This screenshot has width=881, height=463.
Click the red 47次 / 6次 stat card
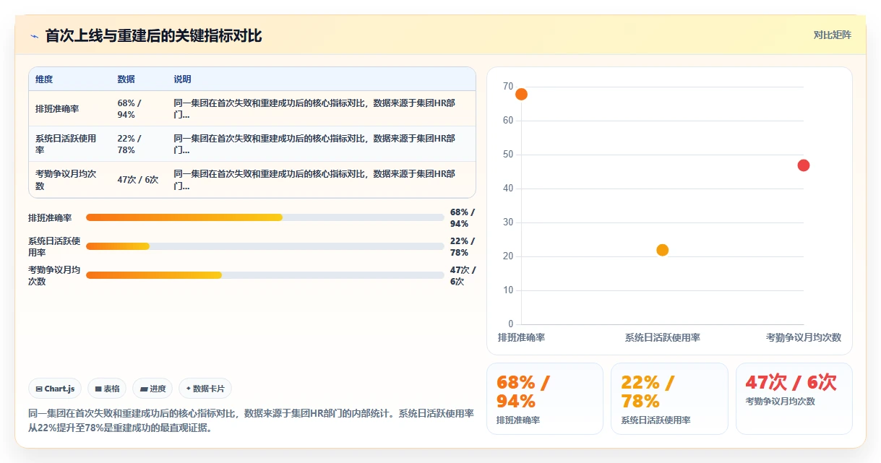(x=794, y=399)
